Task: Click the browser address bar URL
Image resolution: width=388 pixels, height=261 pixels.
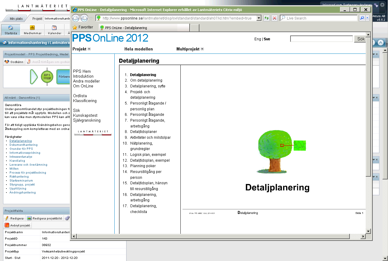Action: point(177,18)
